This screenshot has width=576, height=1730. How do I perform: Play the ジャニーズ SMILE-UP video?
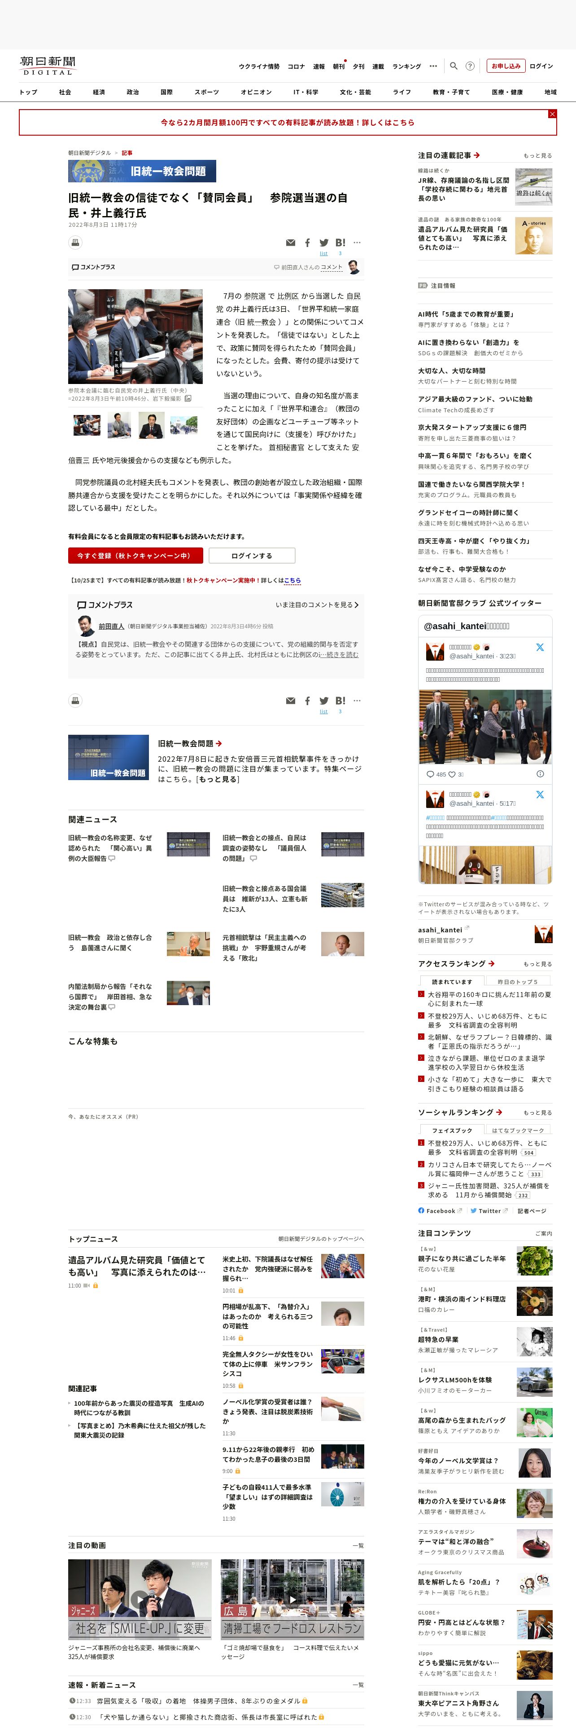pos(140,1599)
